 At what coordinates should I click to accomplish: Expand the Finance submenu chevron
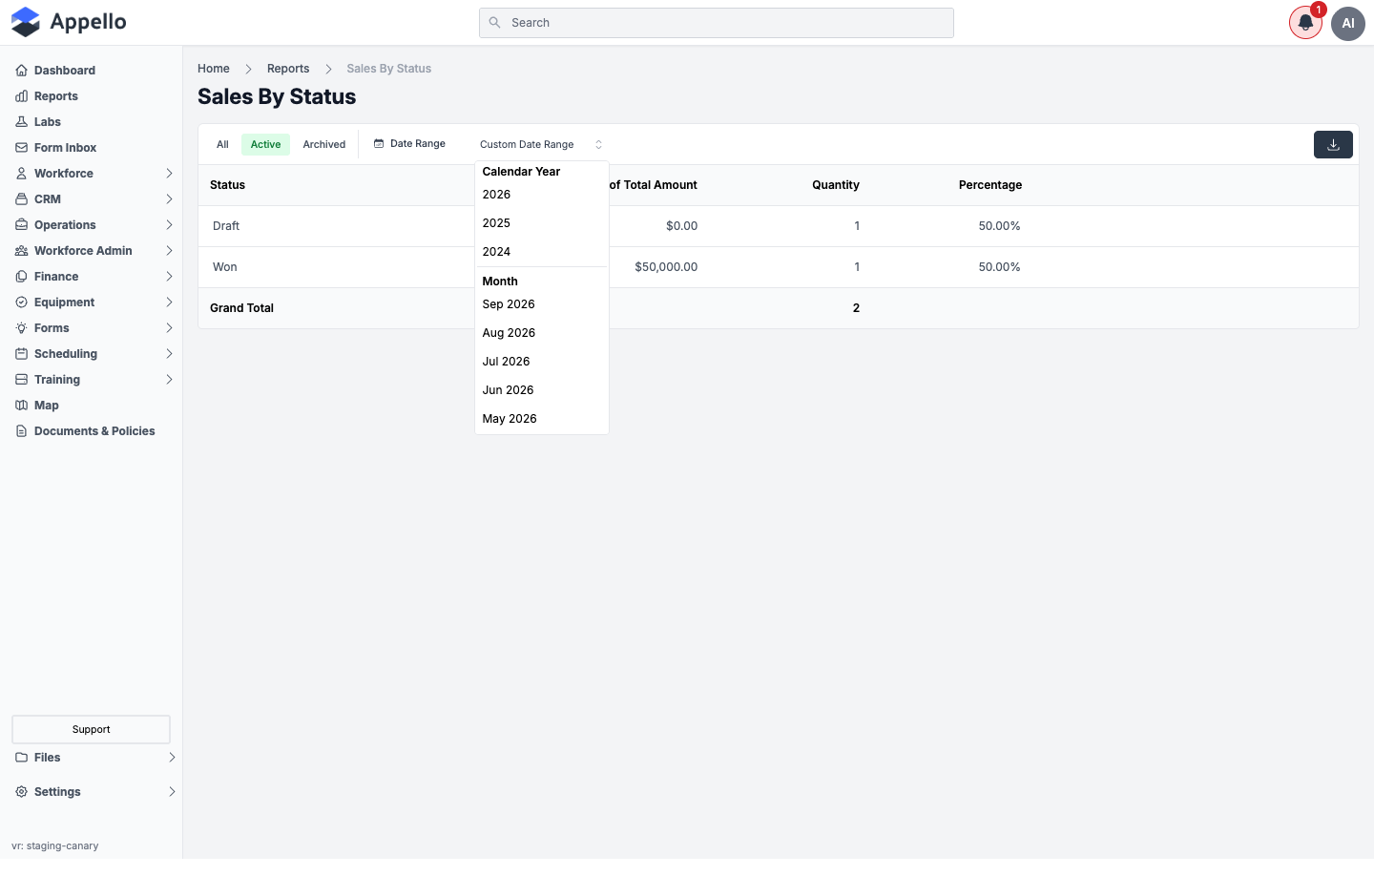[x=169, y=277]
